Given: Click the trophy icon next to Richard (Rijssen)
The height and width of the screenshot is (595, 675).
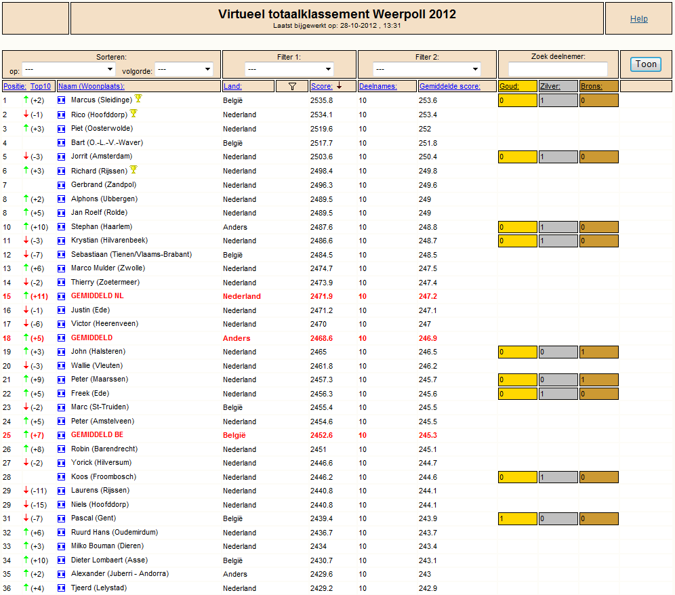Looking at the screenshot, I should pyautogui.click(x=134, y=169).
